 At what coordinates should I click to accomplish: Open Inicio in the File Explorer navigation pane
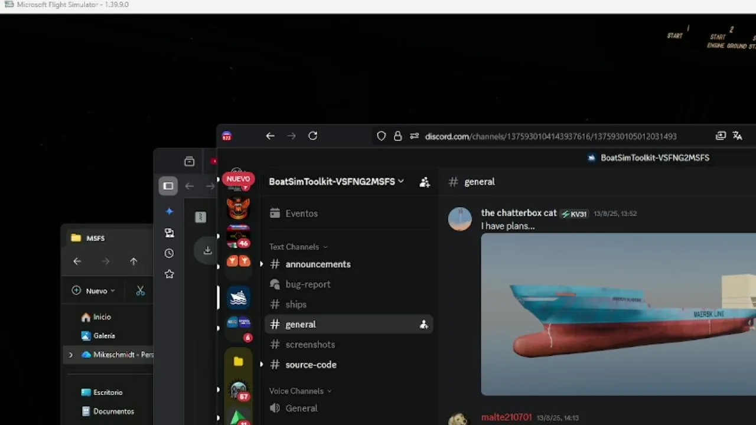tap(96, 317)
